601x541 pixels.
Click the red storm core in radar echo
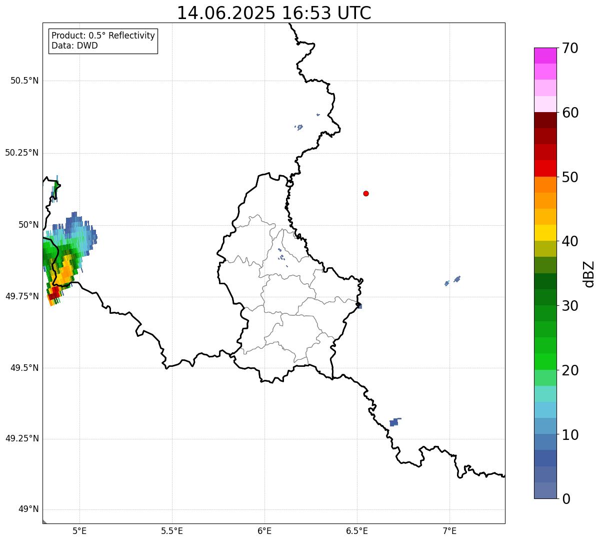[x=53, y=292]
